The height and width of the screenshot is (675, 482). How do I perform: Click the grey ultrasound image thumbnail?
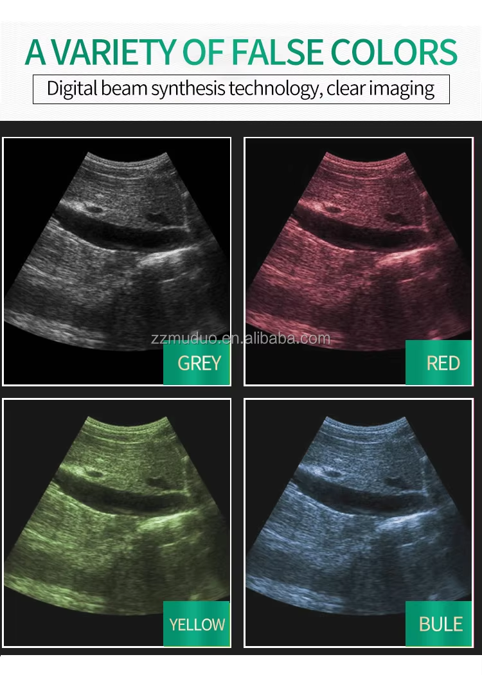point(117,261)
